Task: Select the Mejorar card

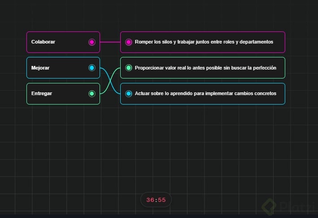Action: pos(63,68)
